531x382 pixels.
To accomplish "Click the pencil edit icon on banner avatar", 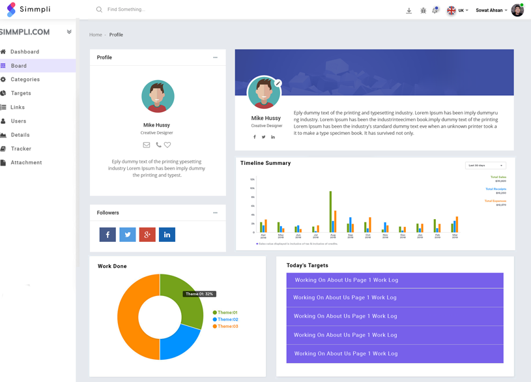I will click(x=278, y=83).
